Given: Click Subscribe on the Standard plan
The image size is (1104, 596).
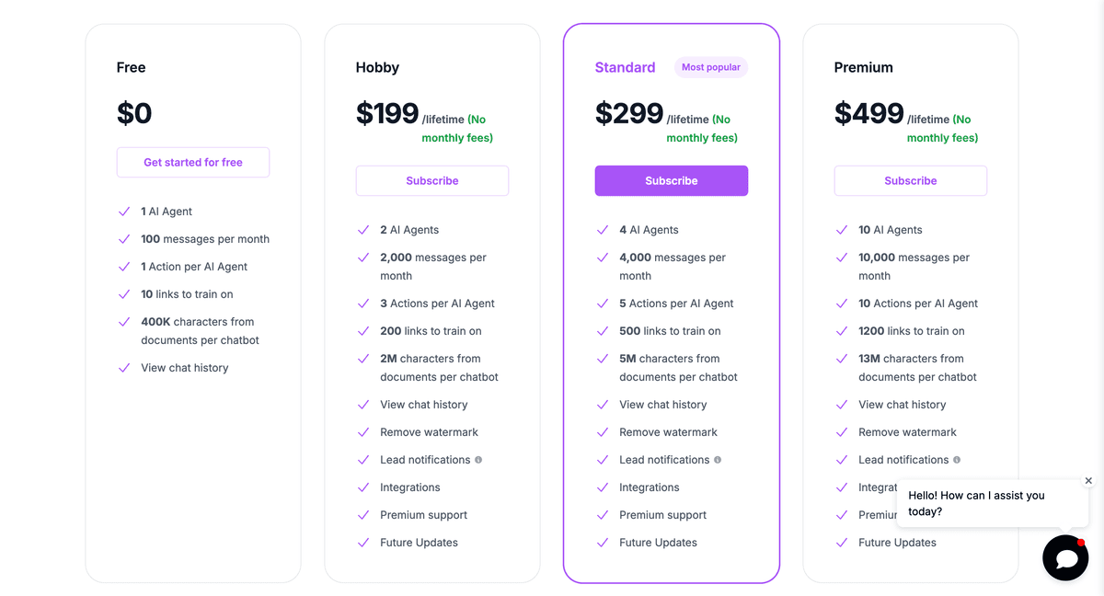Looking at the screenshot, I should point(671,180).
